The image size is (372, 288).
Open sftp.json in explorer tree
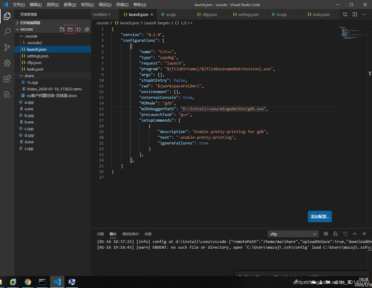(x=53, y=62)
